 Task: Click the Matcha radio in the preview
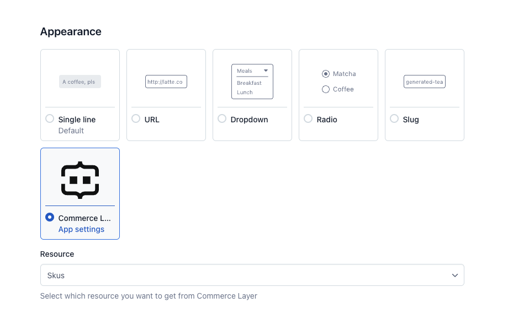pos(326,74)
